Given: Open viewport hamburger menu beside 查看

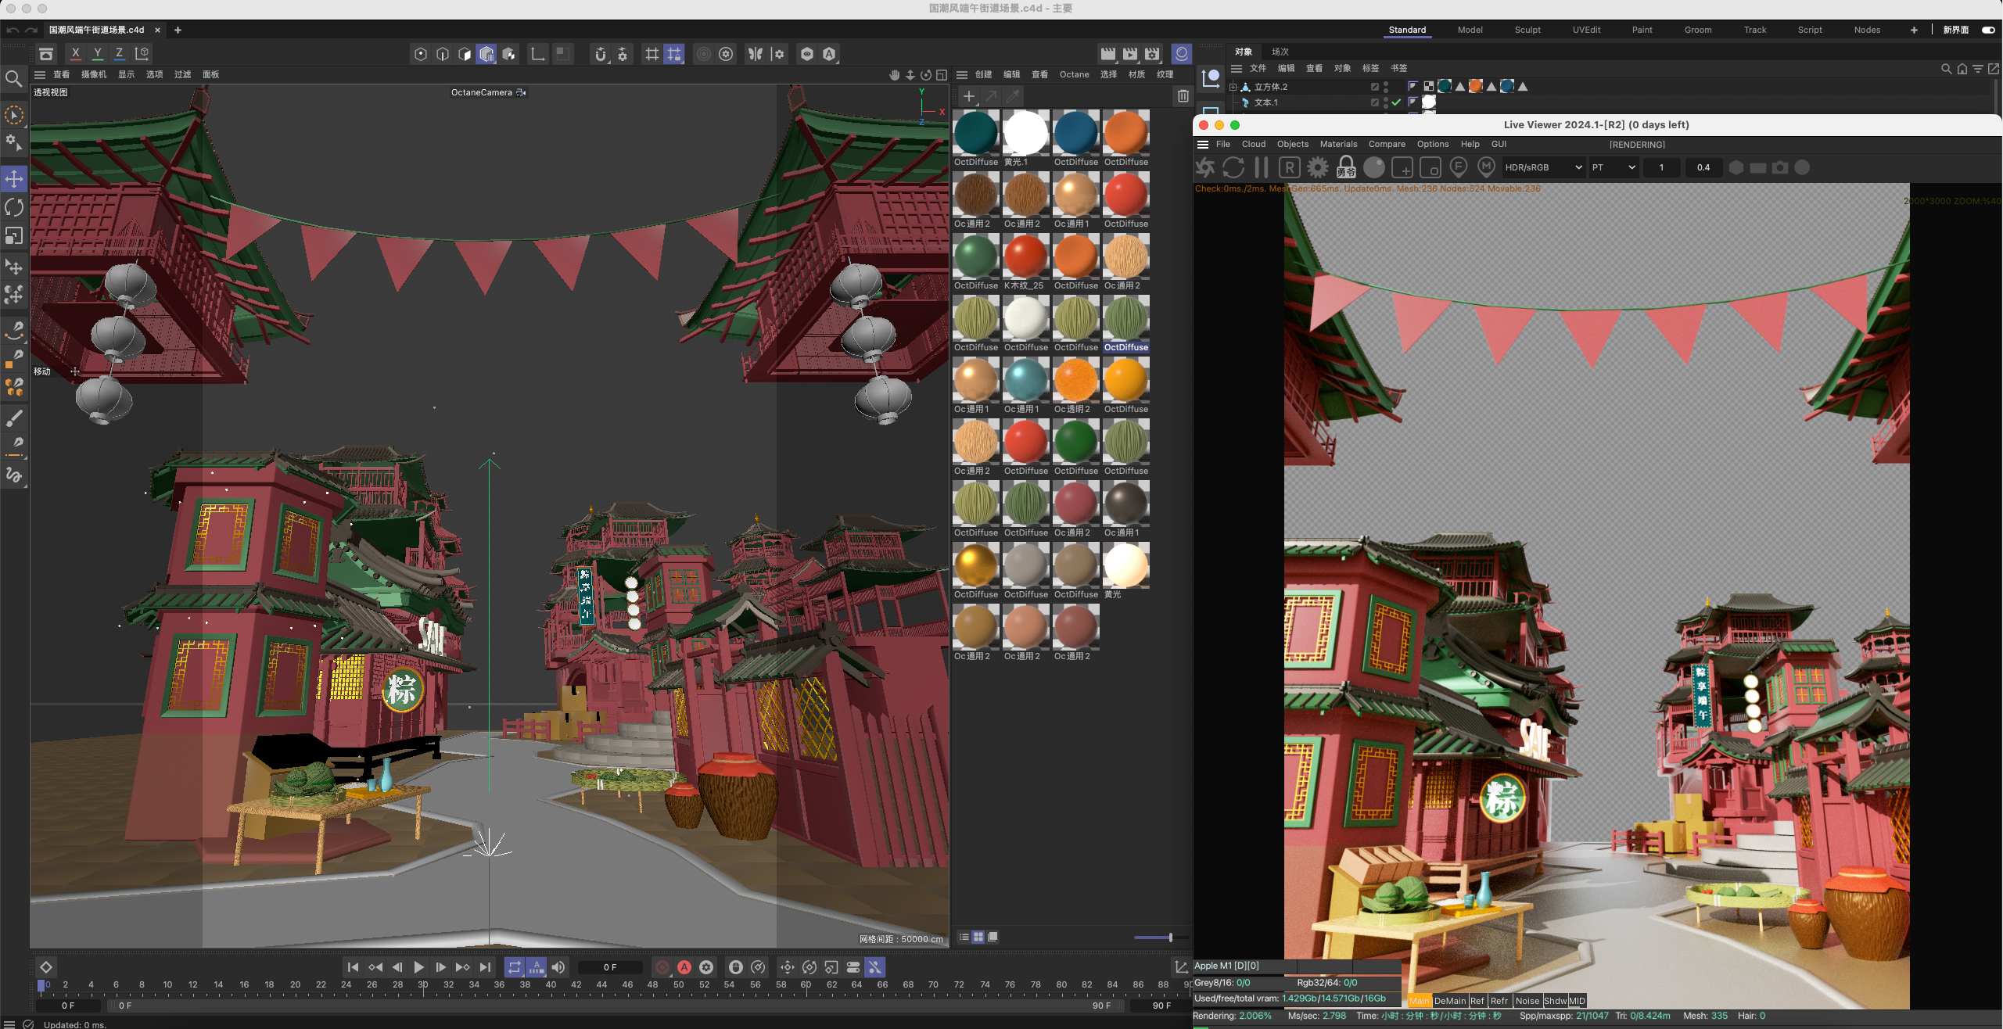Looking at the screenshot, I should pyautogui.click(x=40, y=75).
